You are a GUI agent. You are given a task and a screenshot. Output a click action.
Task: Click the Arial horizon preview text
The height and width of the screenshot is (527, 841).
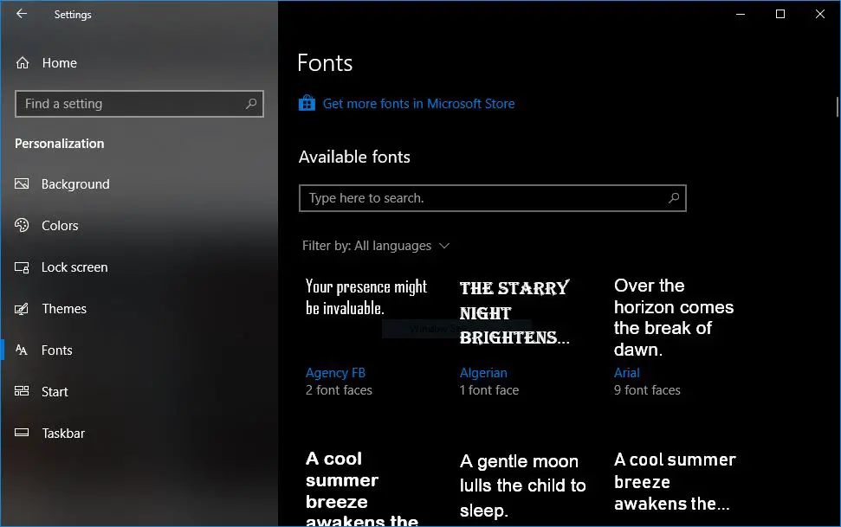click(x=674, y=318)
